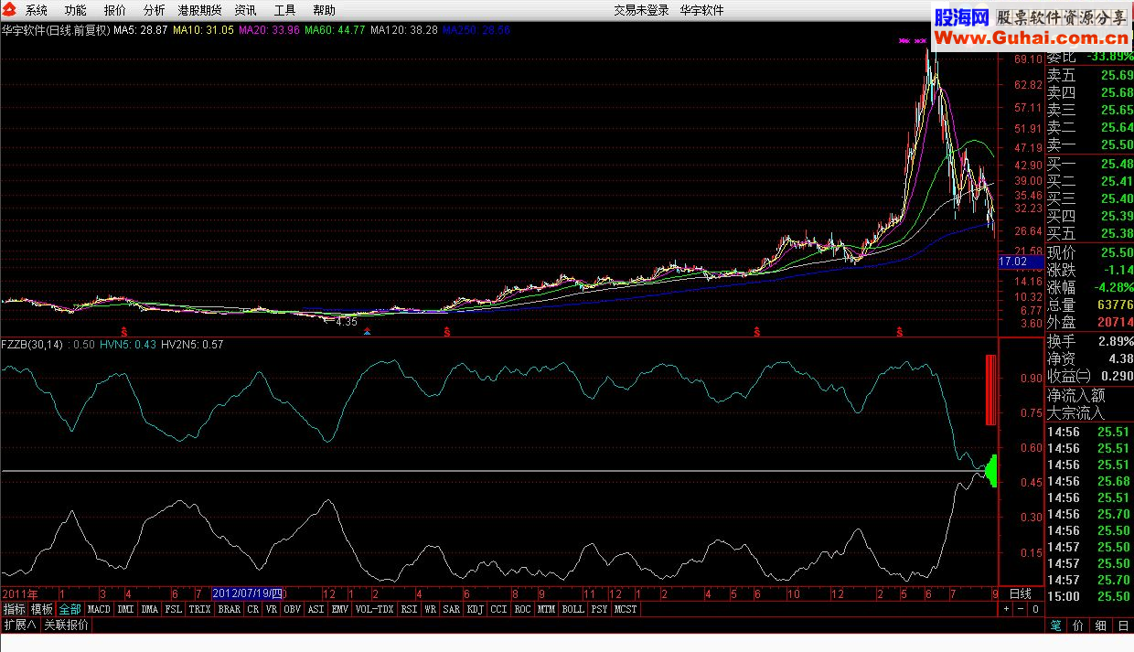
Task: Click 交易未登录 in the title bar
Action: pos(641,10)
